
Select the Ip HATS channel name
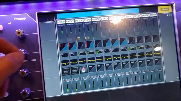(x=96, y=19)
